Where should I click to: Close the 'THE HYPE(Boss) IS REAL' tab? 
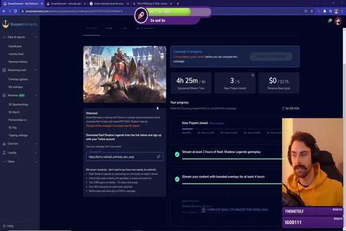click(x=171, y=3)
